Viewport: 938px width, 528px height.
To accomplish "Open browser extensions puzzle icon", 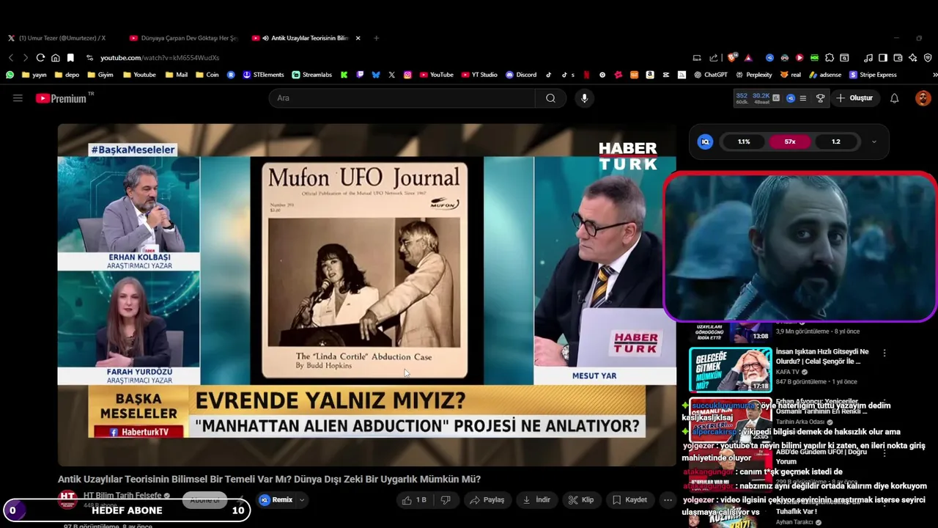I will 830,57.
